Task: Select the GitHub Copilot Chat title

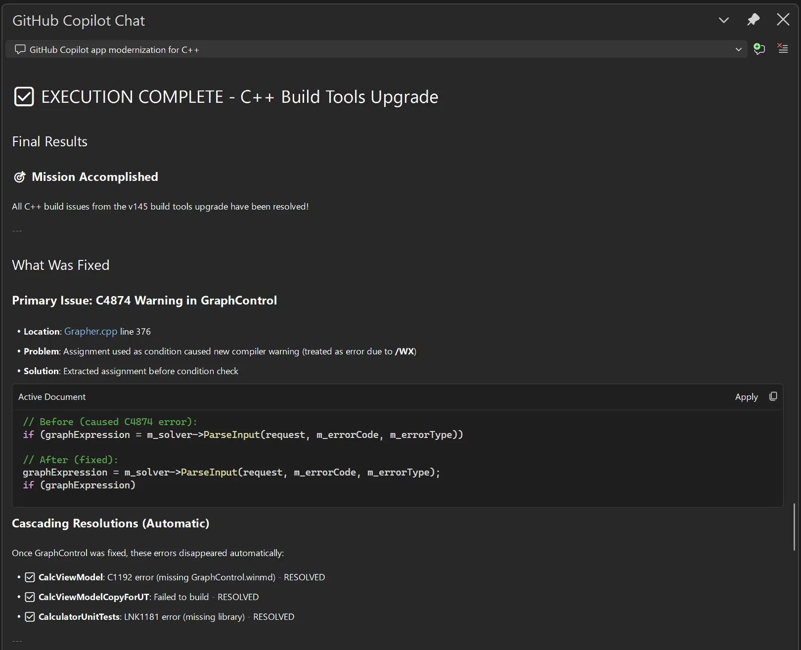Action: pos(79,20)
